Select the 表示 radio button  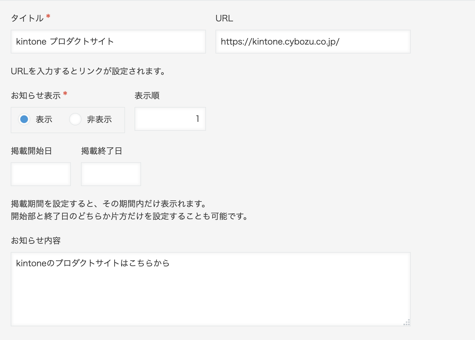(24, 119)
